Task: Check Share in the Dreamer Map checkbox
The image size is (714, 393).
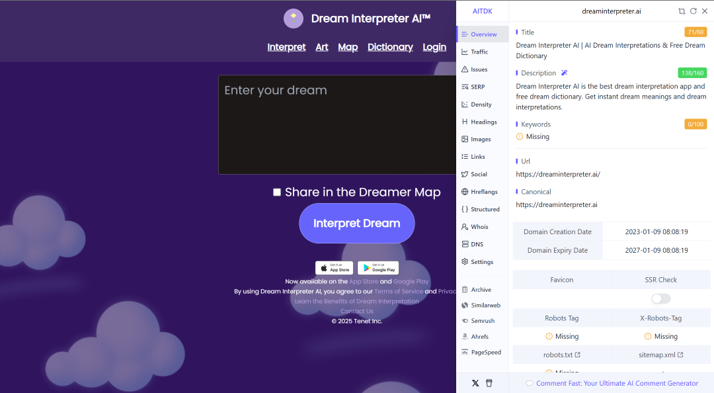Action: coord(277,192)
